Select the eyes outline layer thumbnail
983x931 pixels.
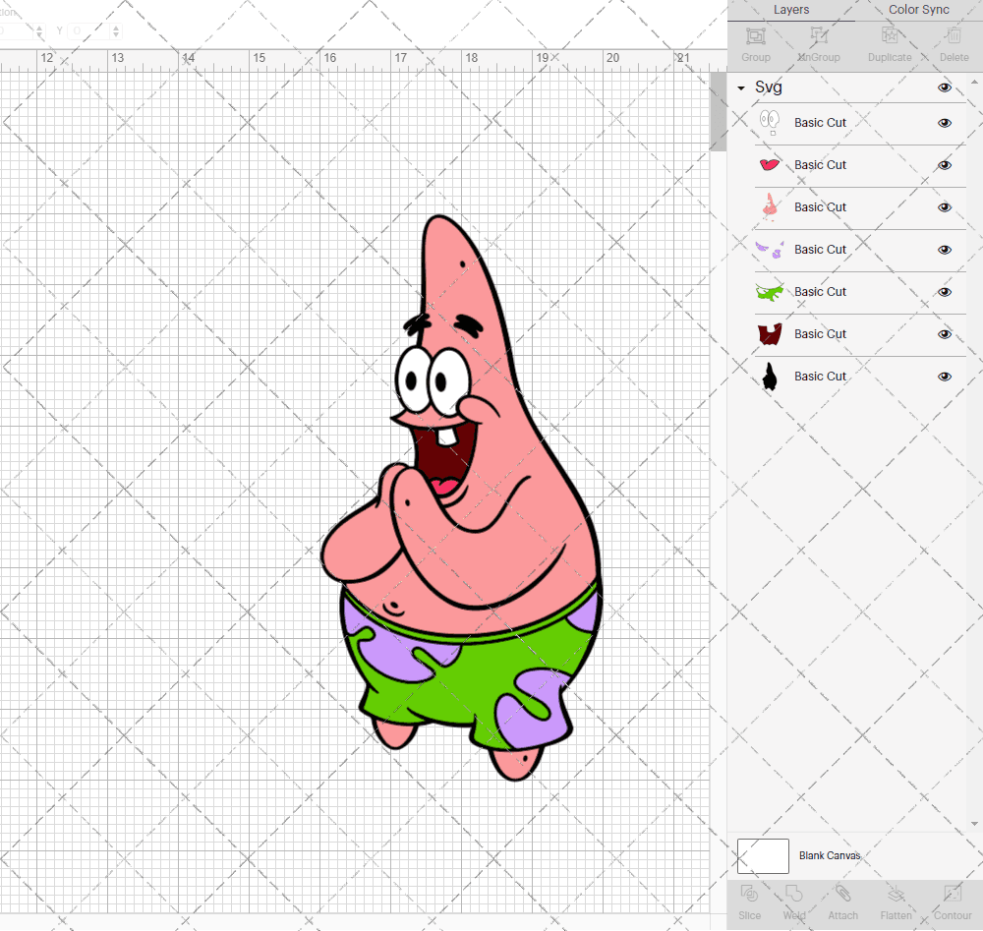coord(770,122)
